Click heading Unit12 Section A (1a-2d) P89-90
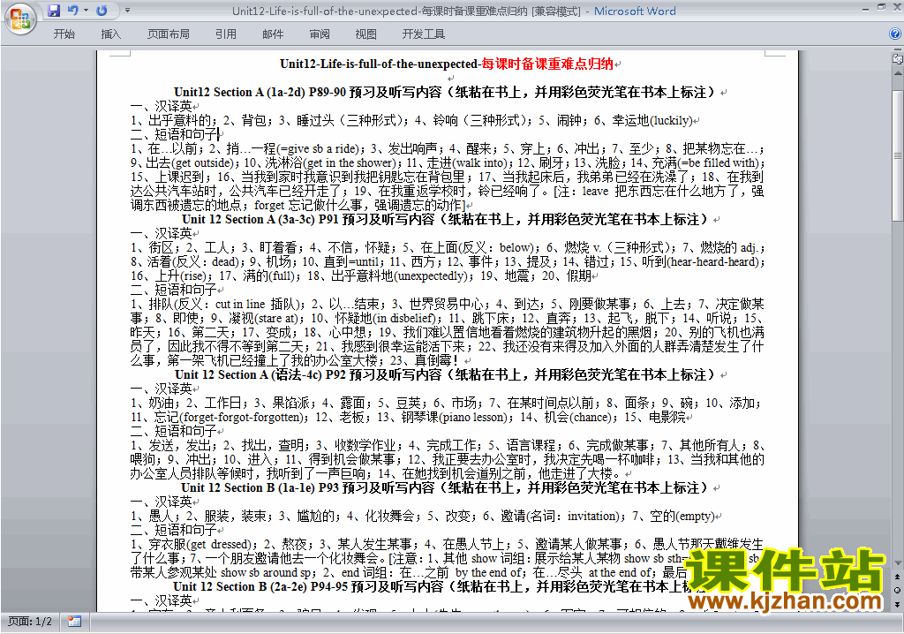This screenshot has height=634, width=904. tap(260, 93)
